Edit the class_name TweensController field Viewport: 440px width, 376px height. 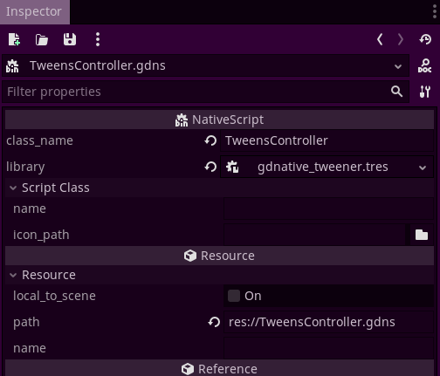coord(327,140)
